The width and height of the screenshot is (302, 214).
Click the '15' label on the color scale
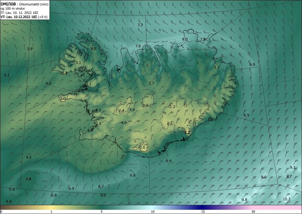tap(203, 212)
